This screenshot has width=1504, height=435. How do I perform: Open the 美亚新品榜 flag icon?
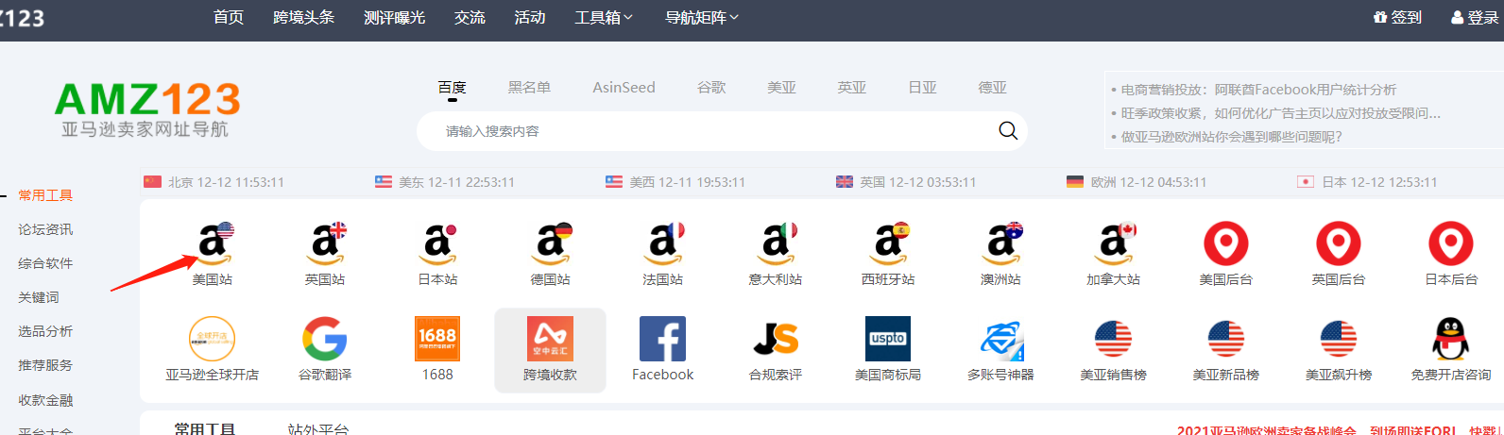[1226, 339]
